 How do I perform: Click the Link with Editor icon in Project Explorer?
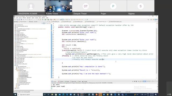[44, 23]
